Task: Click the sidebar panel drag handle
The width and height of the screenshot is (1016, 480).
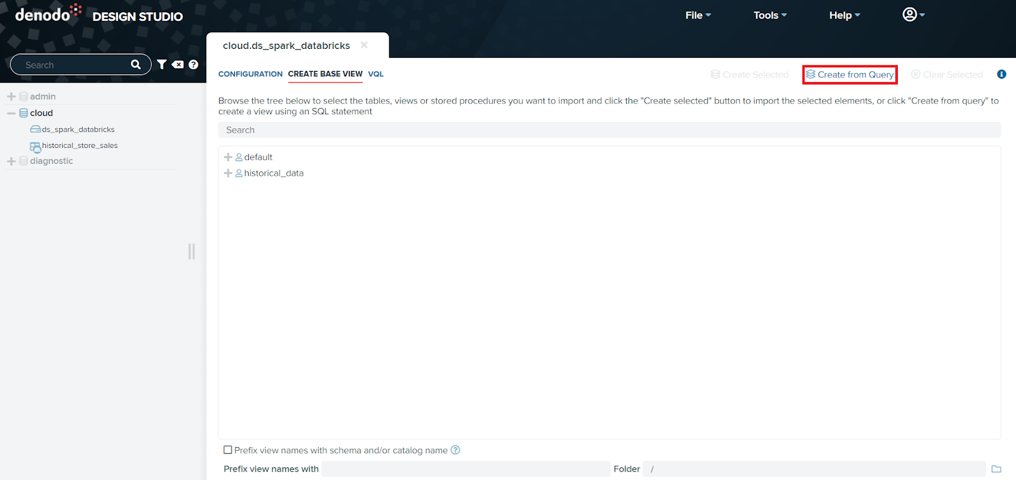Action: [x=191, y=252]
